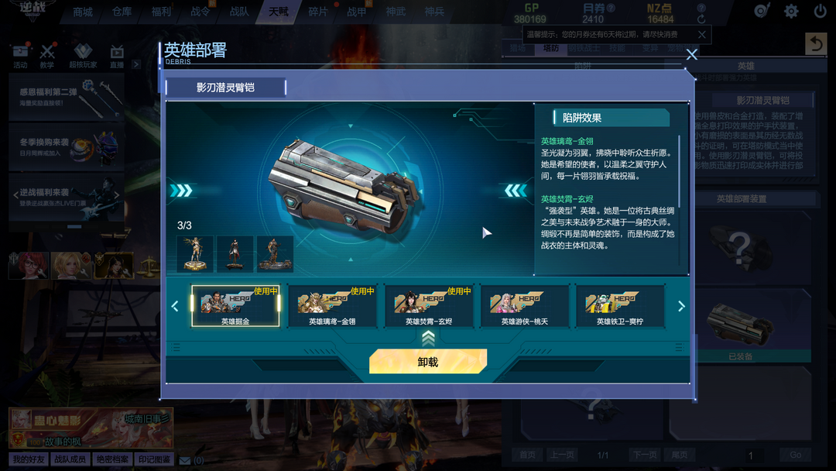This screenshot has width=836, height=471.
Task: Show next heroes with right arrow
Action: tap(681, 306)
